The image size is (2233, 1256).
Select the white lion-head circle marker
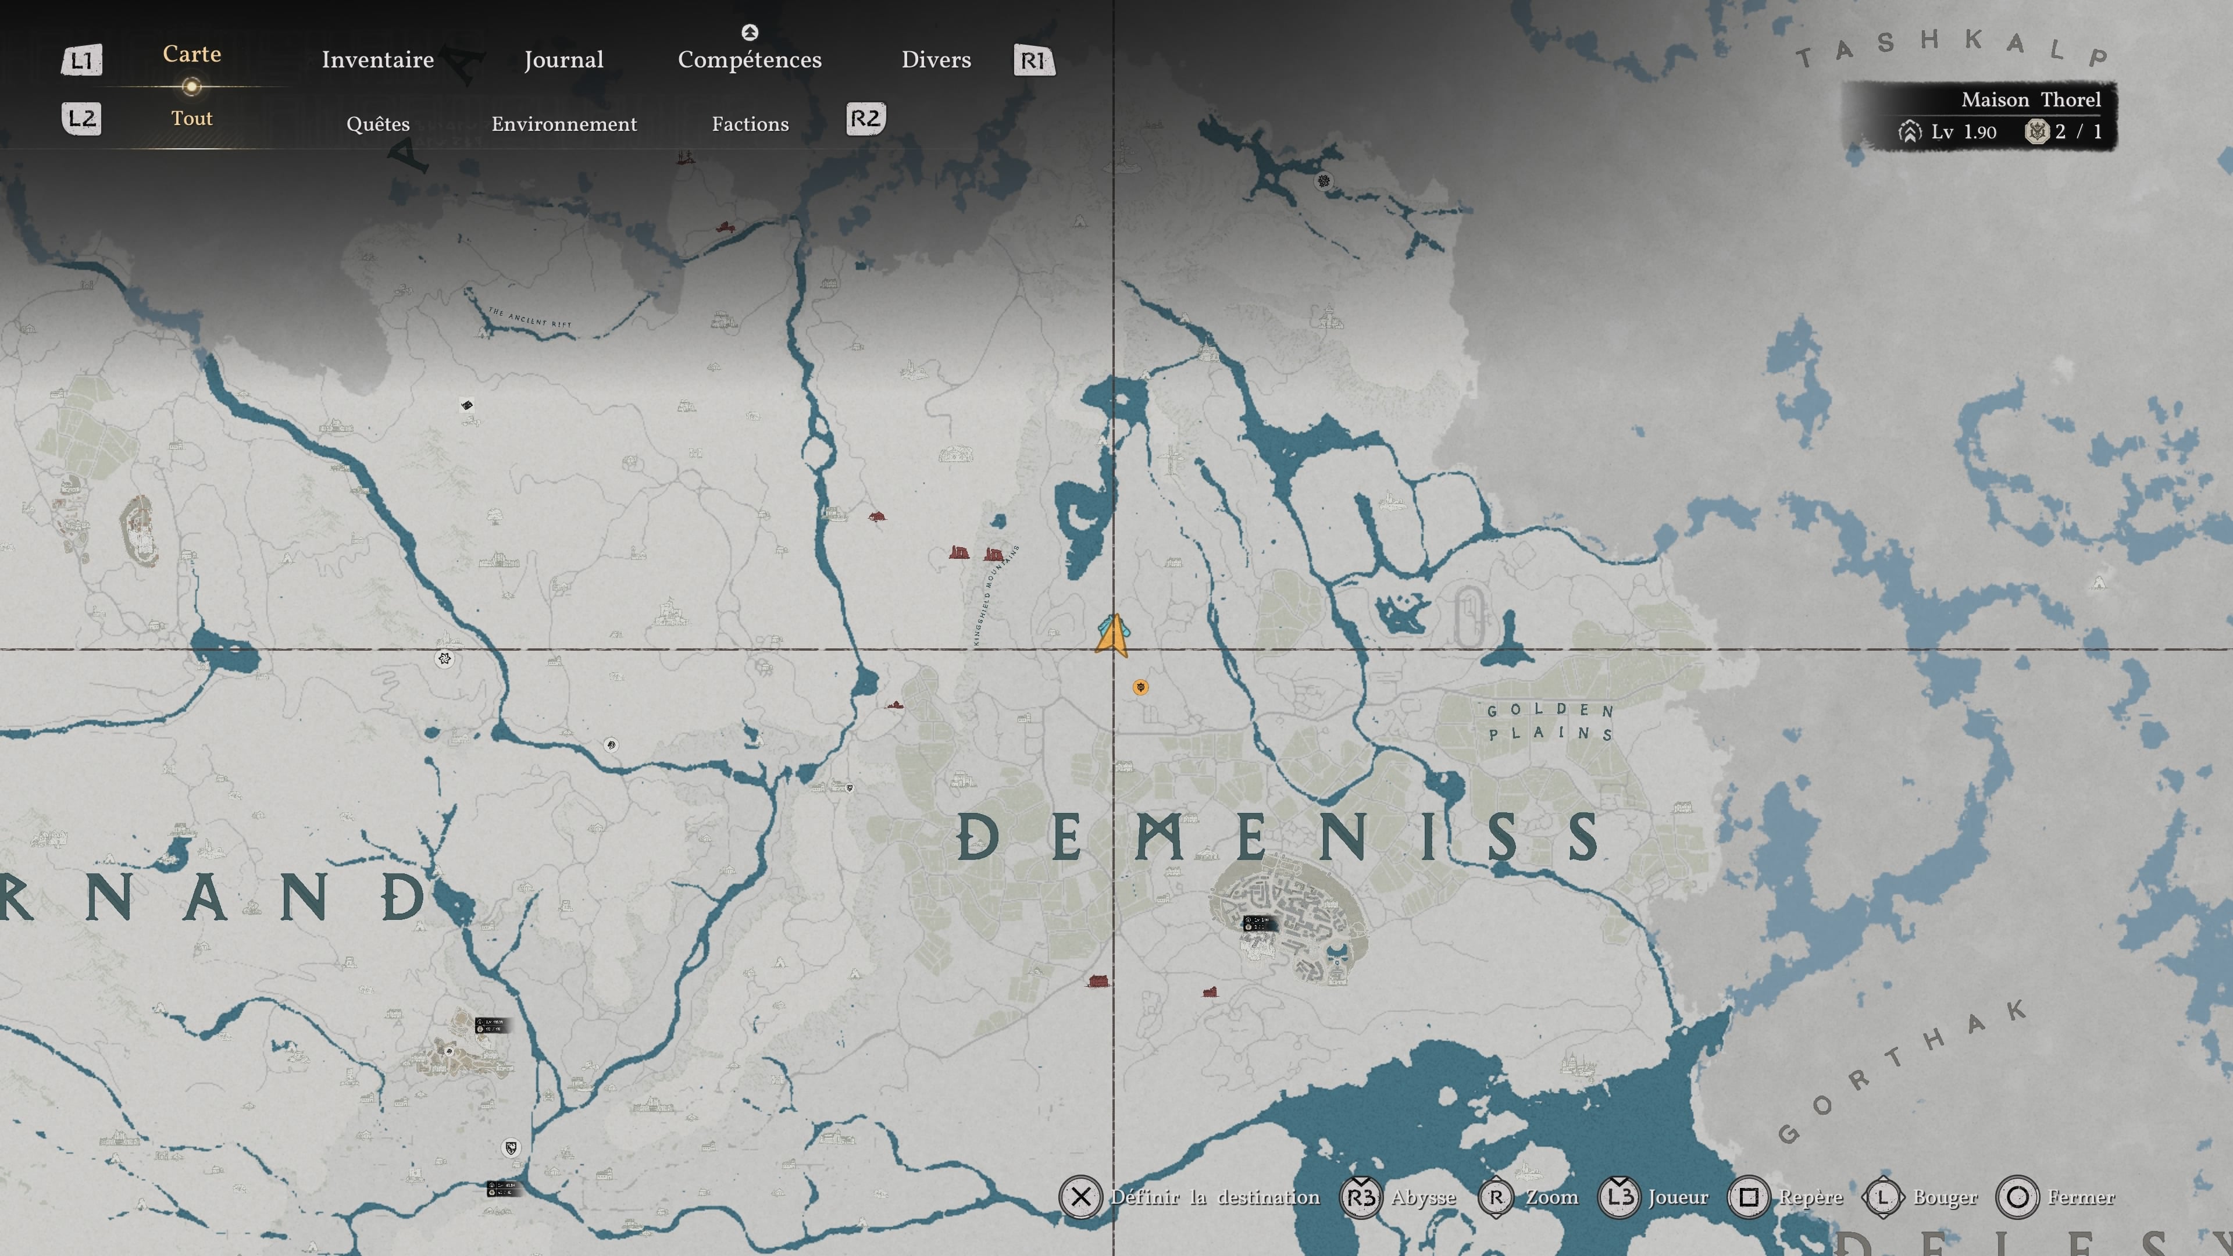tap(611, 744)
